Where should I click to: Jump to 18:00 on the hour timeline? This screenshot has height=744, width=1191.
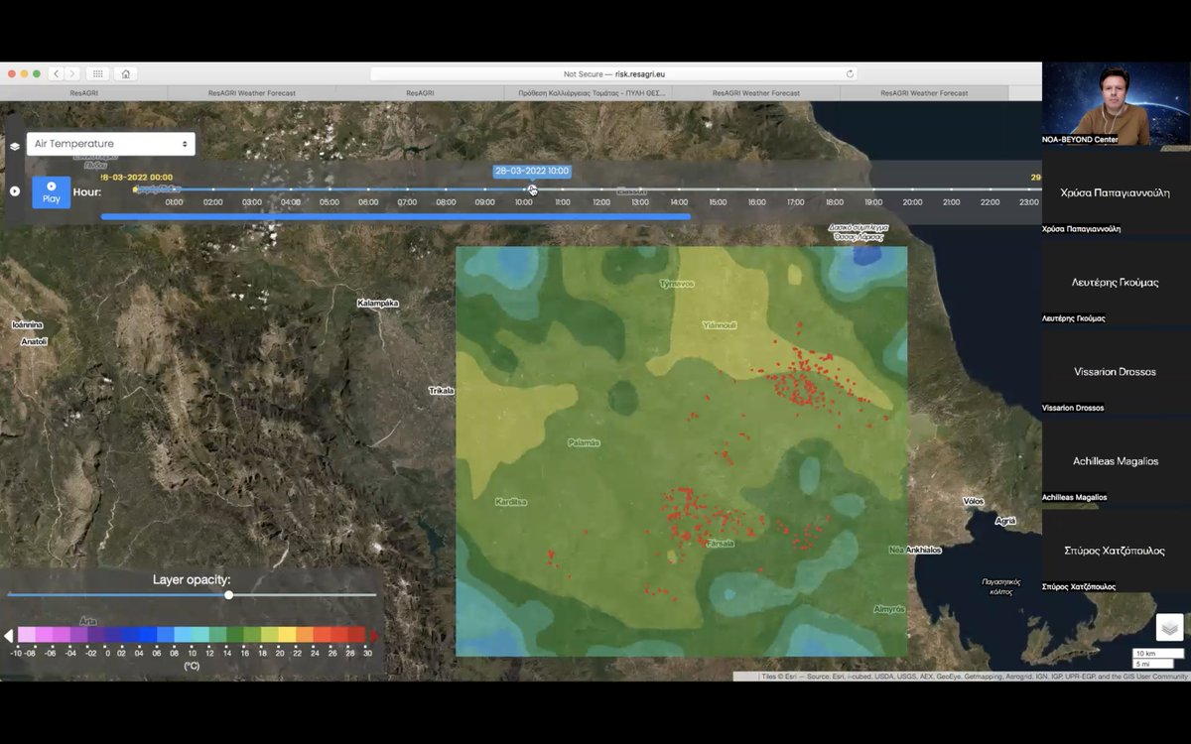pos(835,202)
